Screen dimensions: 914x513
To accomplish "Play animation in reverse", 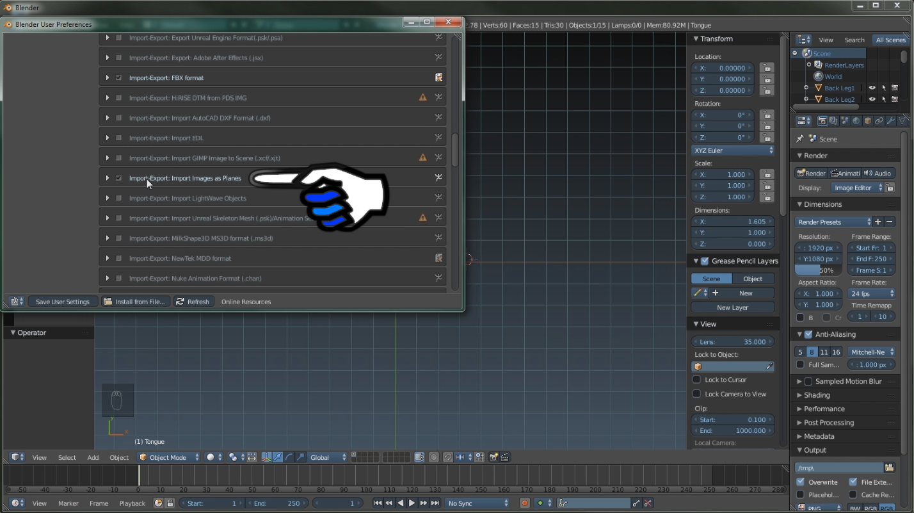I will coord(401,503).
